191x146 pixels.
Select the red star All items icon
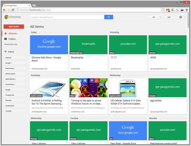click(6, 33)
